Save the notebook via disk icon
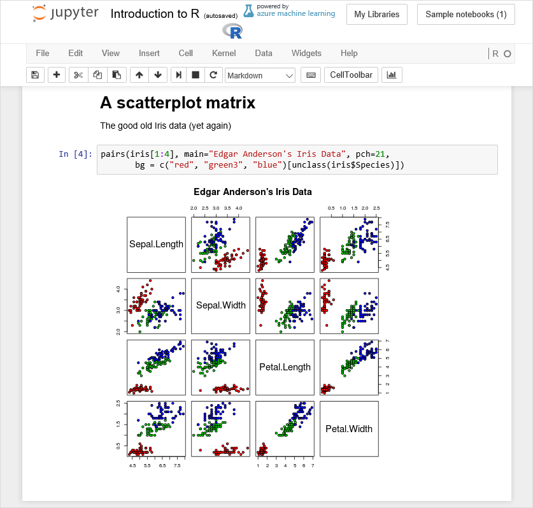The image size is (533, 508). click(34, 75)
